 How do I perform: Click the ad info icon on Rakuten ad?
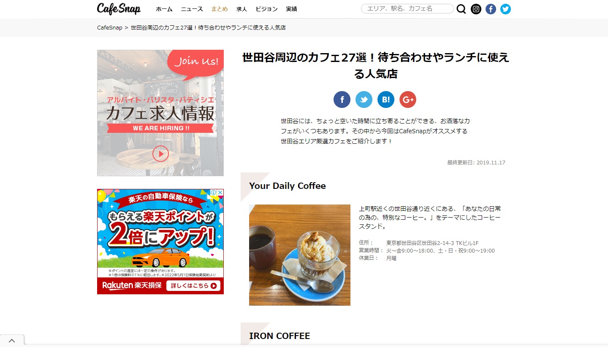[x=214, y=192]
